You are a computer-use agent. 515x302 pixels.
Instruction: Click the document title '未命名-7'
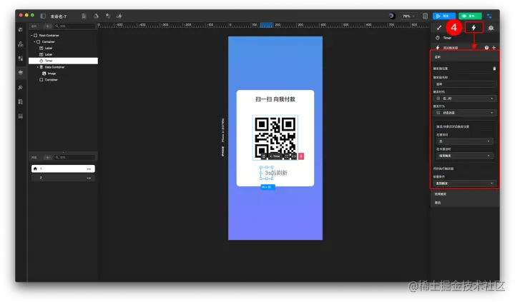click(x=59, y=16)
